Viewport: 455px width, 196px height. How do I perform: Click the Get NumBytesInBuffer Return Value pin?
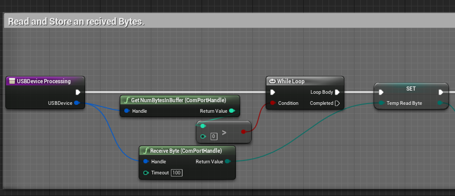(x=232, y=111)
